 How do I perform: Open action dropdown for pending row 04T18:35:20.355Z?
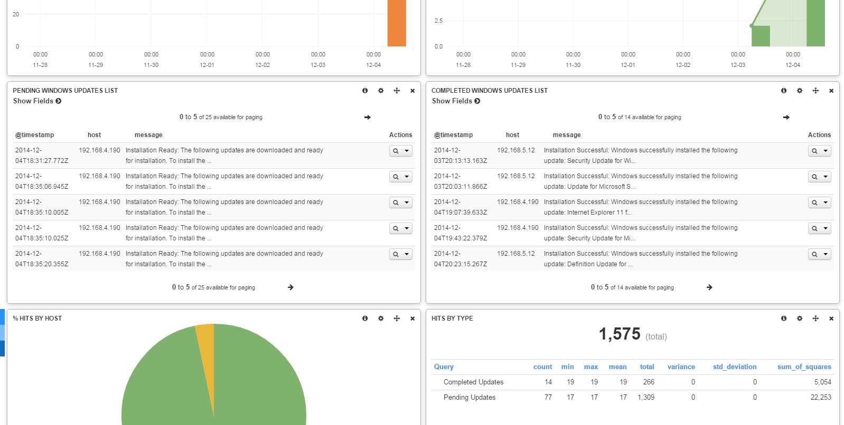(407, 254)
